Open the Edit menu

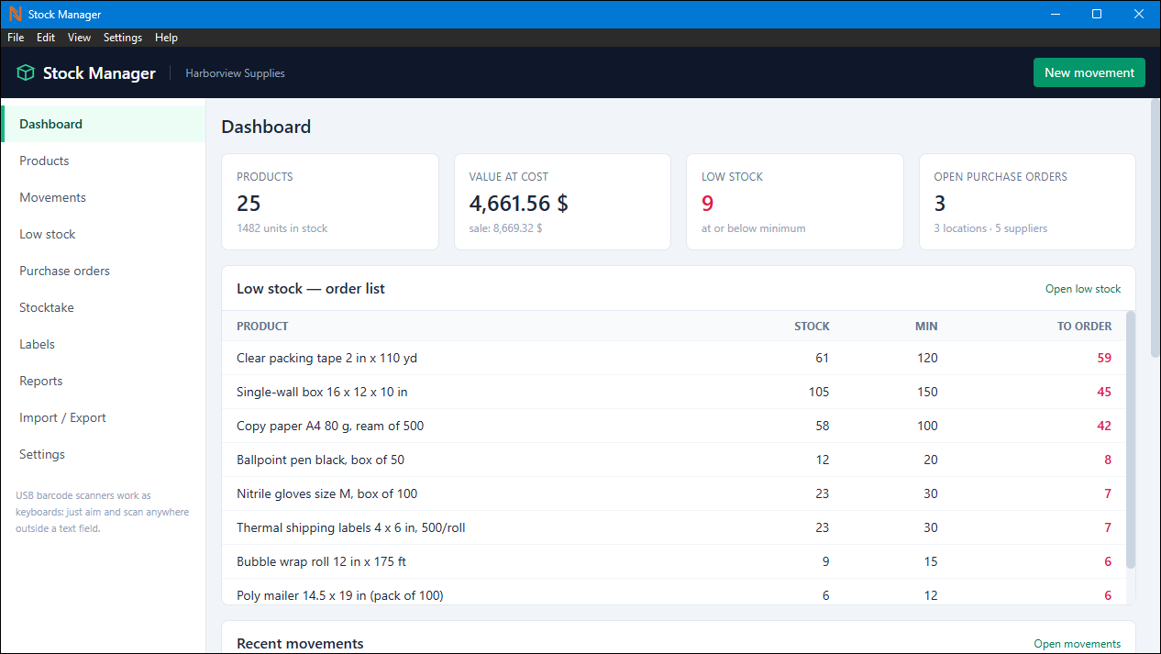click(46, 38)
